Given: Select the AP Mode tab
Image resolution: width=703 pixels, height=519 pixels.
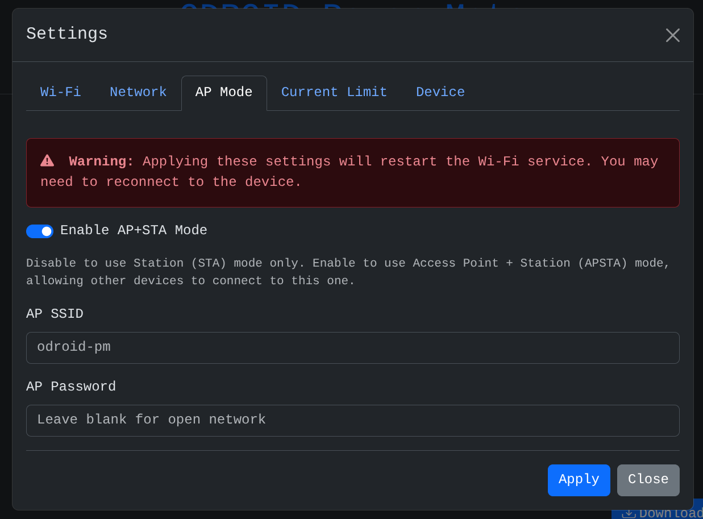Looking at the screenshot, I should click(x=224, y=92).
